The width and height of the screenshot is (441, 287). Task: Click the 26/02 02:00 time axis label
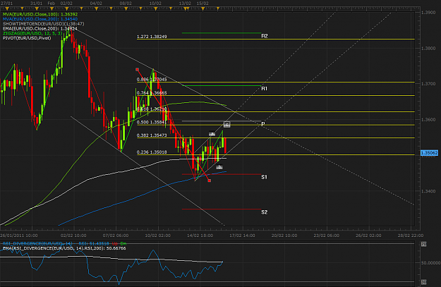(x=369, y=236)
